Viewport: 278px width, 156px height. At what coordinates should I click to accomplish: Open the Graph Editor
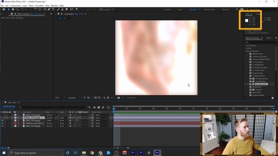point(109,107)
